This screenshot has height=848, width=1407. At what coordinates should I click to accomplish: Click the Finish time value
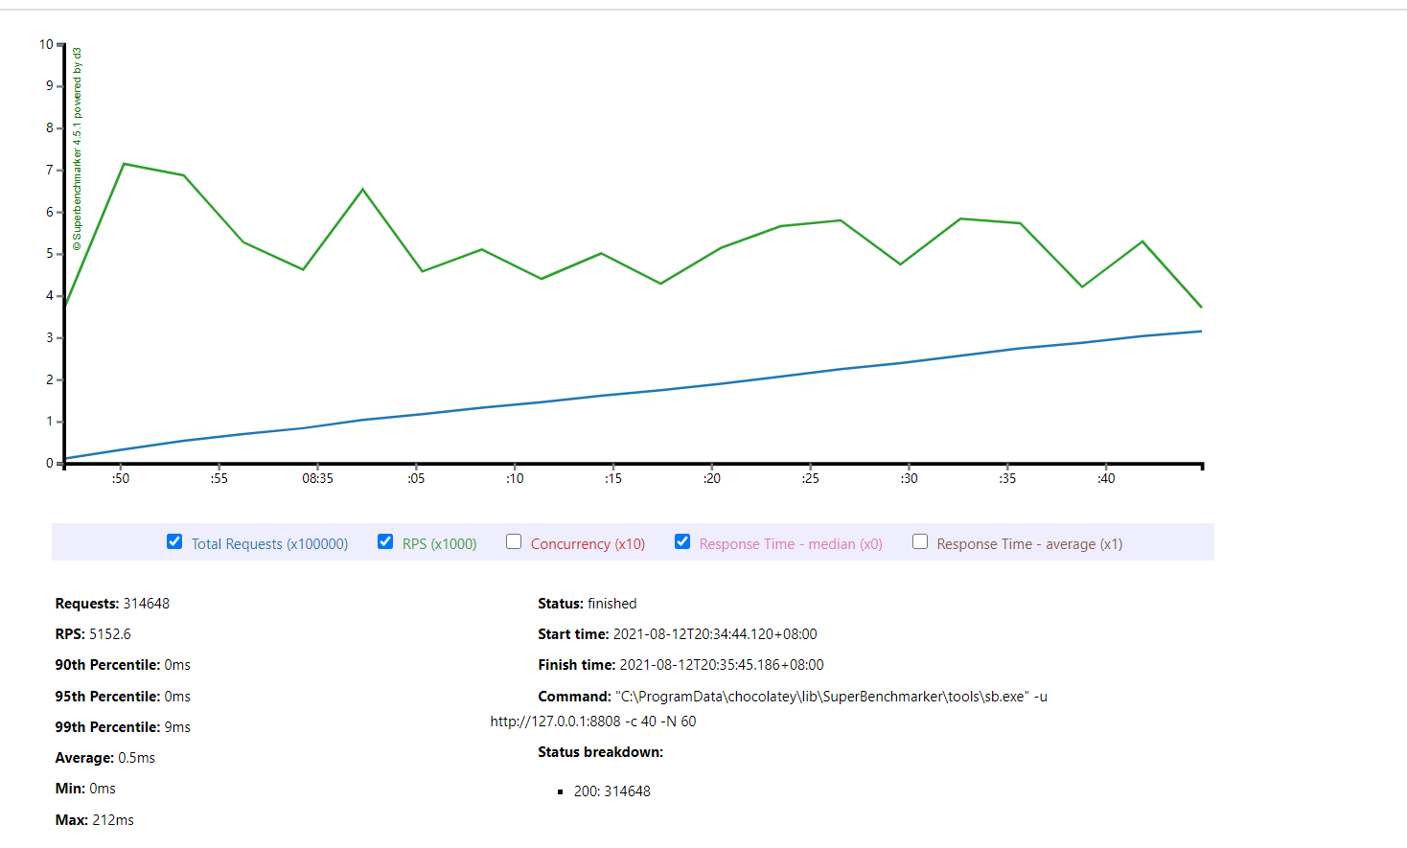point(722,665)
